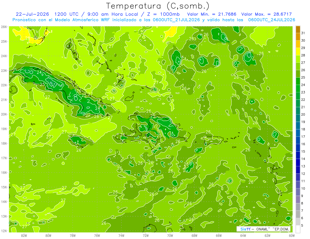Click the '82W' longitude axis label
The width and height of the screenshot is (310, 239).
pyautogui.click(x=24, y=235)
